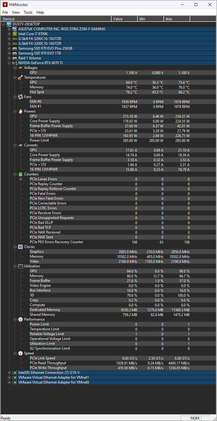Click the Intel Core i7 9700K CPU icon

coord(15,34)
